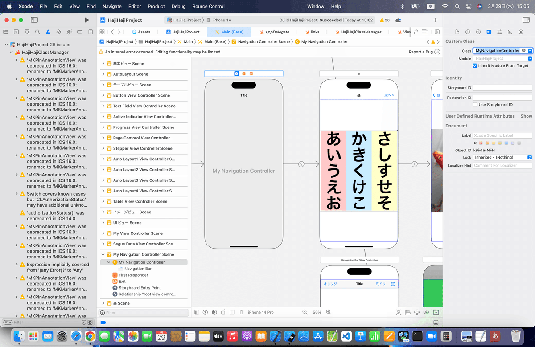Open the Quick Help inspector

point(478,32)
